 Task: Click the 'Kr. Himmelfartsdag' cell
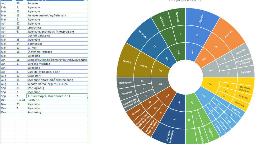click(x=57, y=52)
